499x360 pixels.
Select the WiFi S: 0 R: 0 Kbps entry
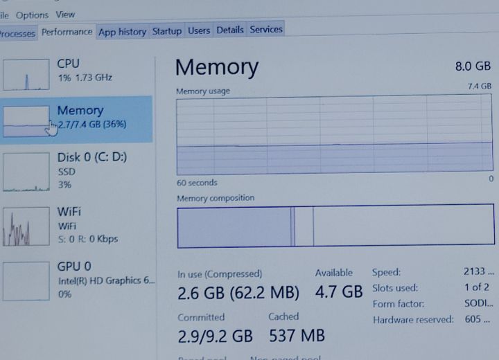(76, 226)
